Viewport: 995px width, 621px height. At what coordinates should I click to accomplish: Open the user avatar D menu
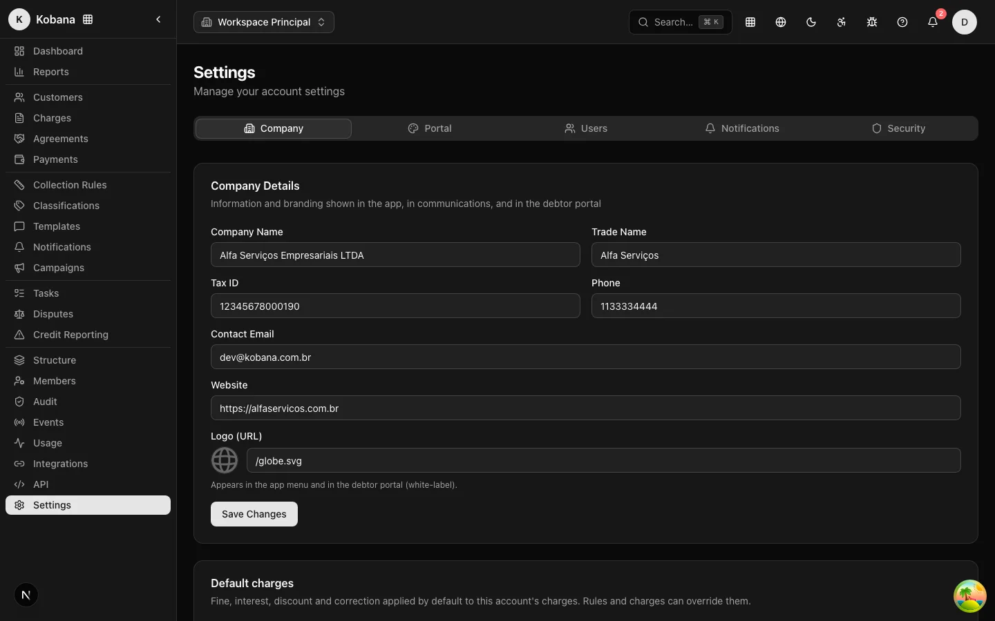pyautogui.click(x=965, y=22)
